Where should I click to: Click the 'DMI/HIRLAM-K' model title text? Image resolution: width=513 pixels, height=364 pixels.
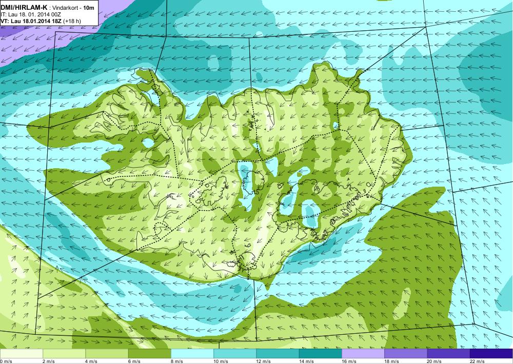tap(24, 8)
